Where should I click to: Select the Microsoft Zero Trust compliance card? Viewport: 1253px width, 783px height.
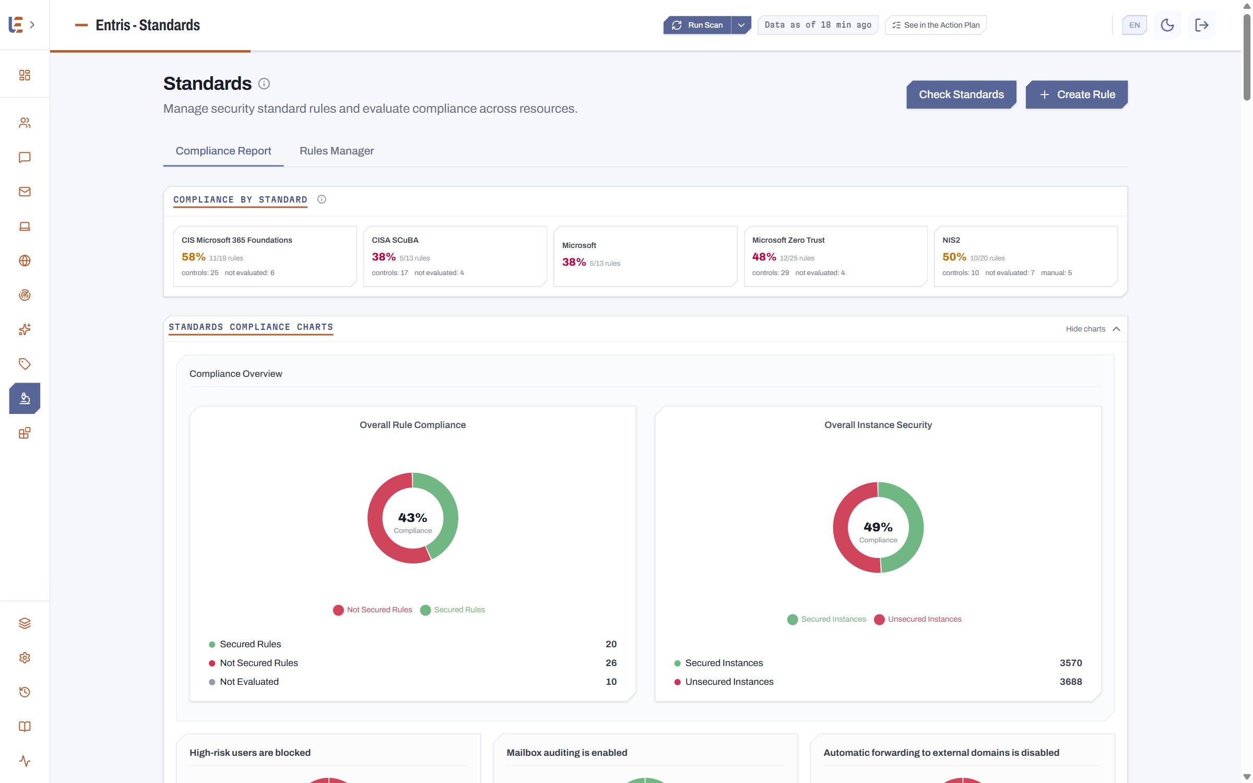pyautogui.click(x=836, y=256)
